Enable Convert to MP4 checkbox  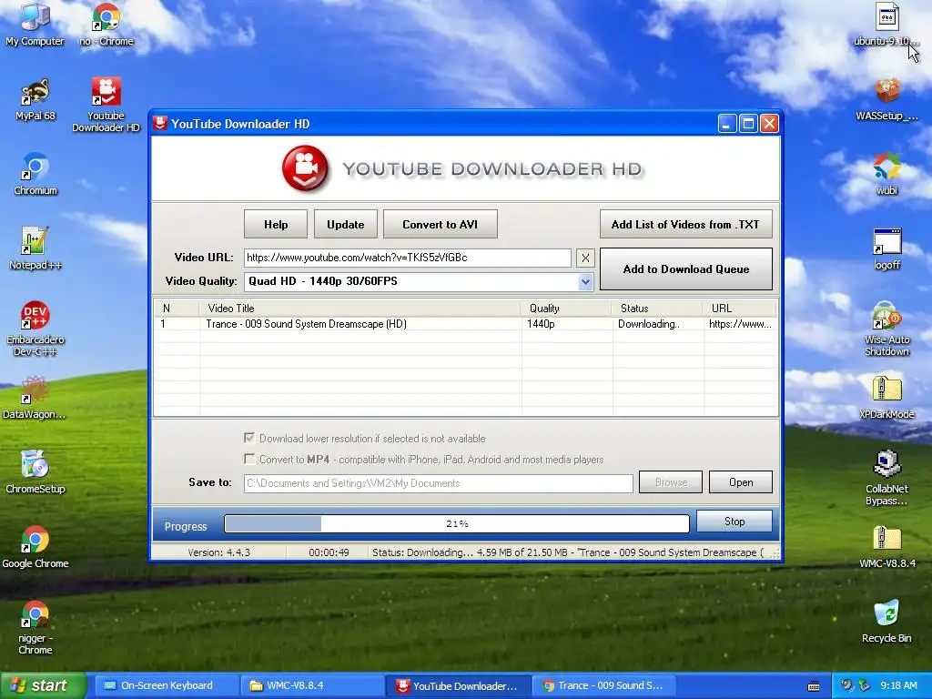249,459
